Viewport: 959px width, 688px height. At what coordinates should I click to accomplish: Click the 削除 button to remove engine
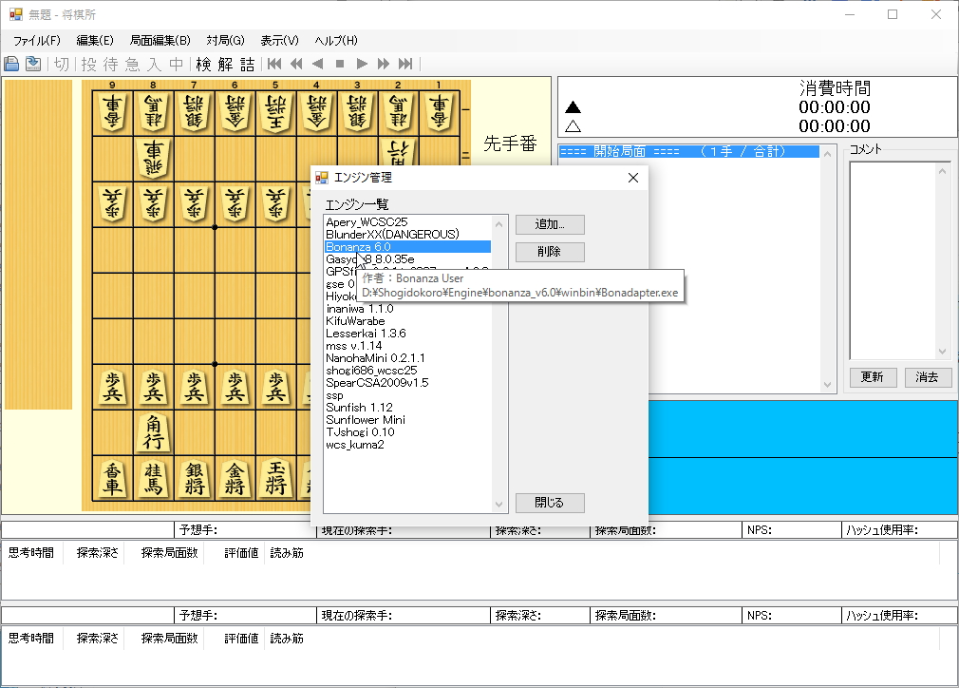[x=550, y=251]
